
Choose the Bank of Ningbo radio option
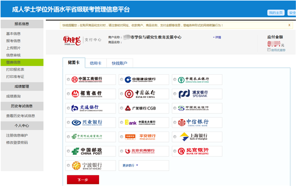(x=69, y=165)
